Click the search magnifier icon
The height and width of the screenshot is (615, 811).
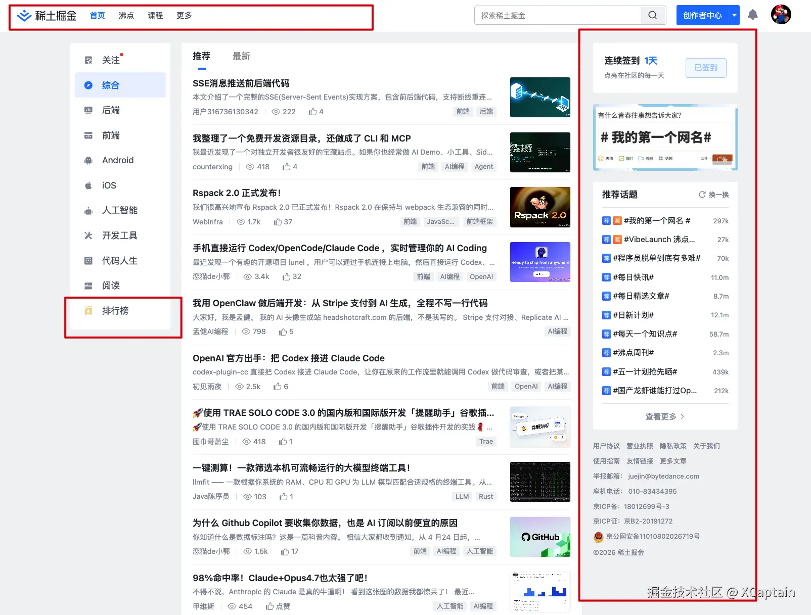click(653, 15)
